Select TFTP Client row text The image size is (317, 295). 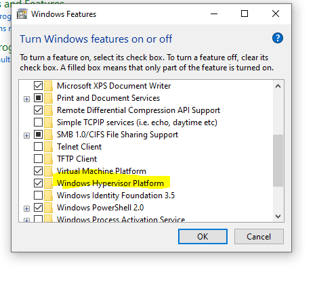pos(77,159)
